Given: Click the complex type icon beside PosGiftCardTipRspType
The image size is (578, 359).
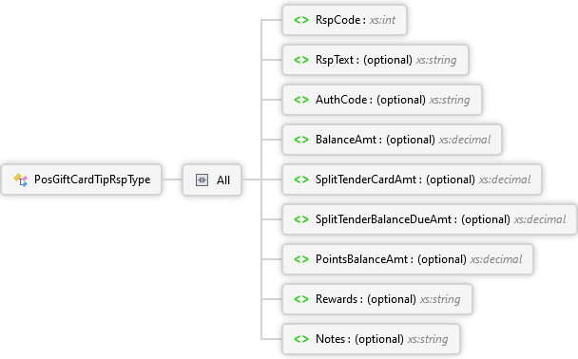Looking at the screenshot, I should tap(21, 179).
